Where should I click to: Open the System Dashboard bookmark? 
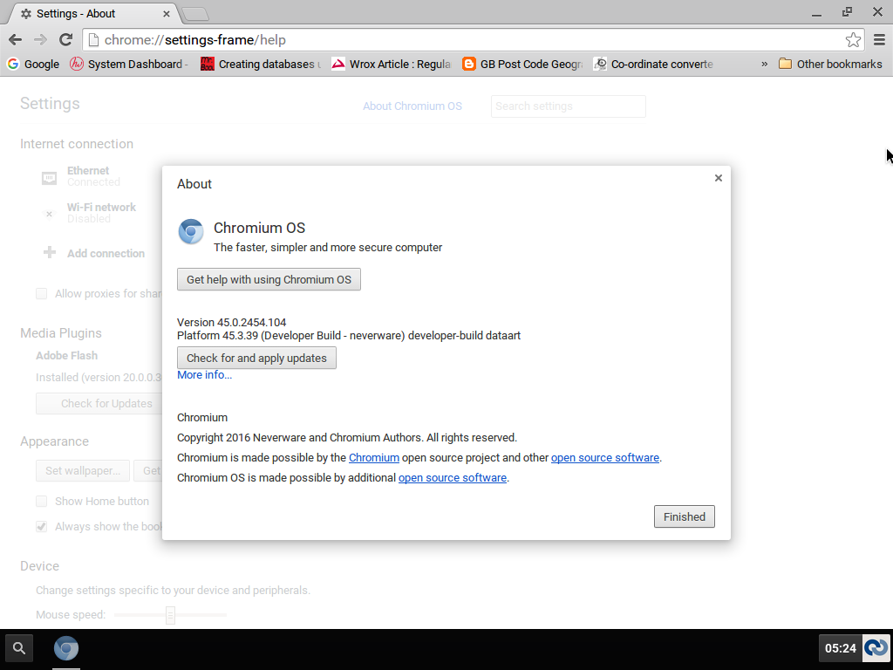tap(129, 64)
